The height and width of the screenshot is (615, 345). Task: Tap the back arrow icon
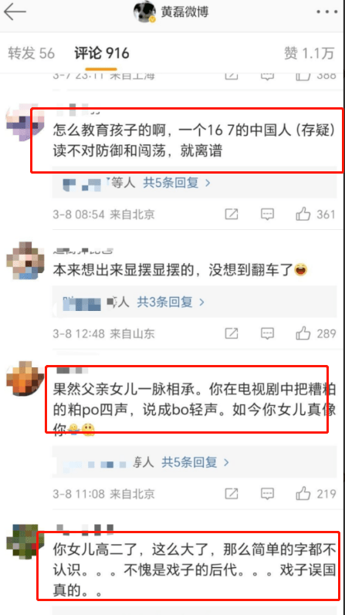[15, 12]
